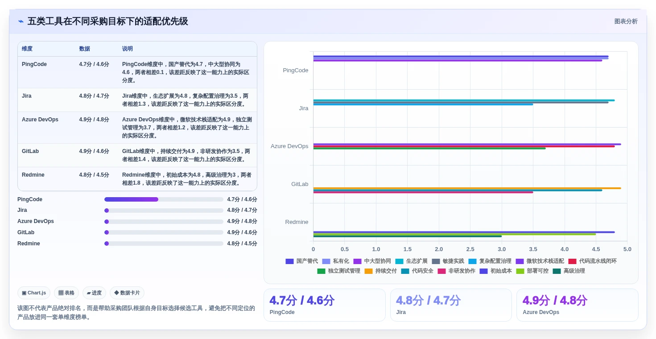The width and height of the screenshot is (656, 339).
Task: Click the Redmine axis label in chart
Action: [x=297, y=222]
